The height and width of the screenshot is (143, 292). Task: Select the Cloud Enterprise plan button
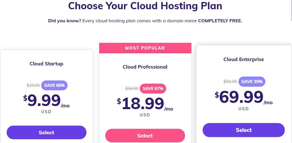click(244, 130)
